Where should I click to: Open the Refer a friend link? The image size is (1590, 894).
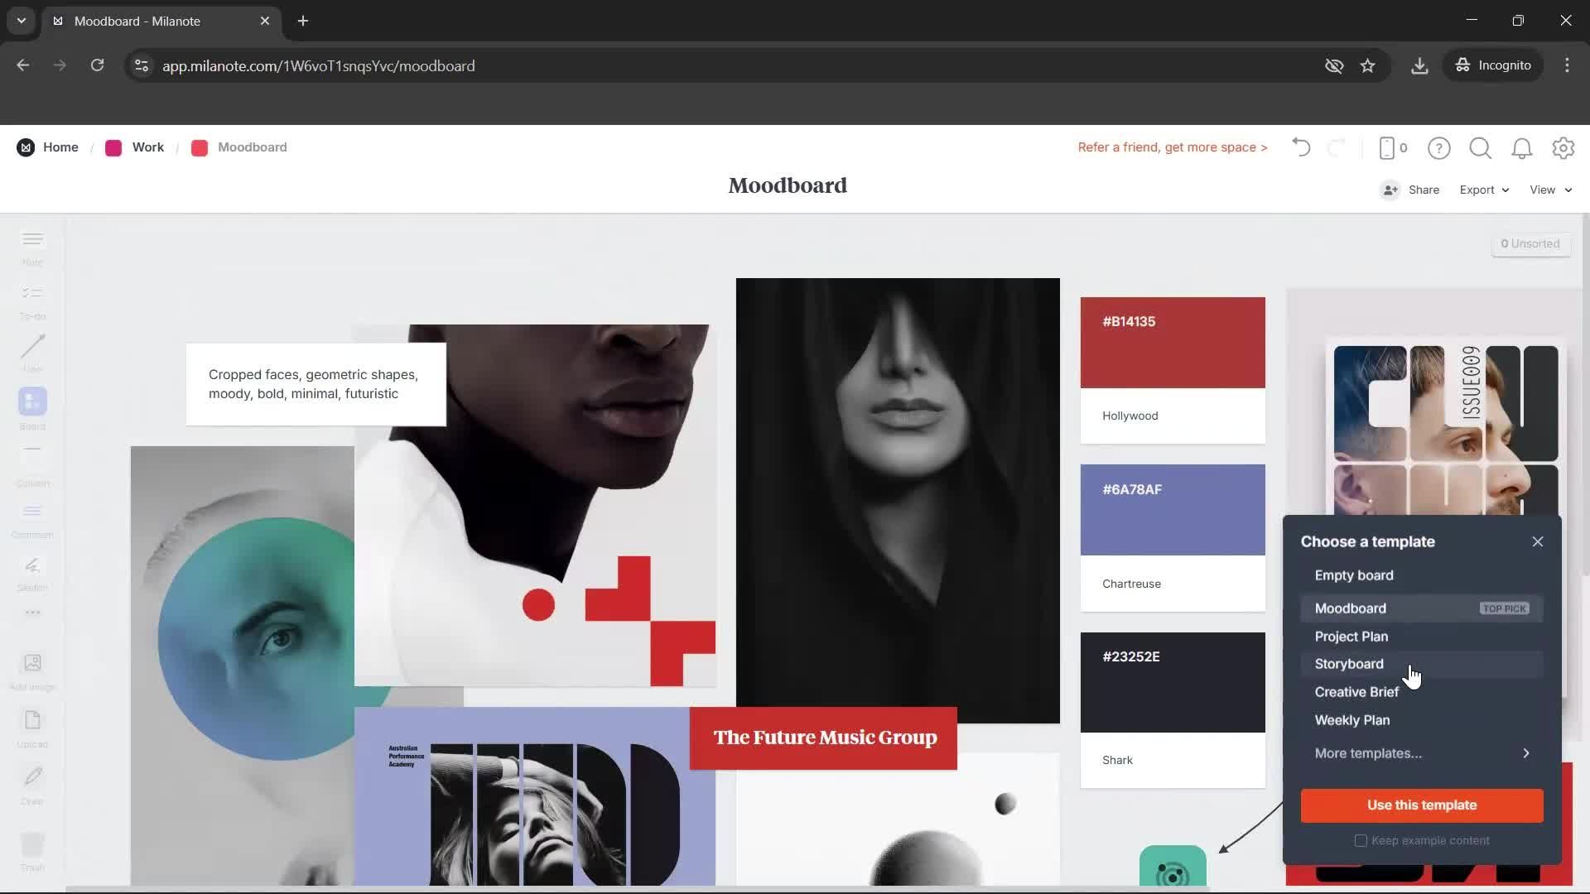[1172, 147]
